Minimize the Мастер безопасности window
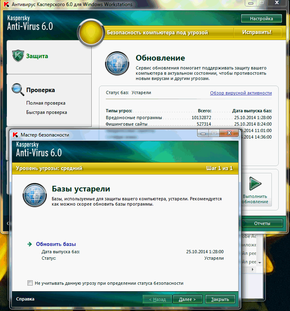The image size is (290, 311). click(x=203, y=133)
